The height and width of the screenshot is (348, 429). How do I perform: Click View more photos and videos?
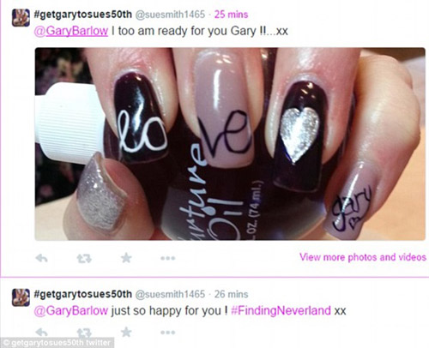[363, 257]
